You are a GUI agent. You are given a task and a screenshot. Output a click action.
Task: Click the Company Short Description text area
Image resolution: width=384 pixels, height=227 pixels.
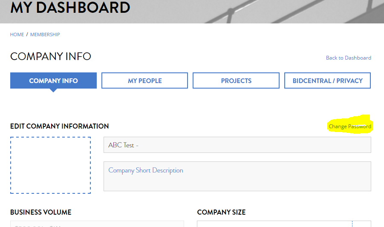(237, 176)
